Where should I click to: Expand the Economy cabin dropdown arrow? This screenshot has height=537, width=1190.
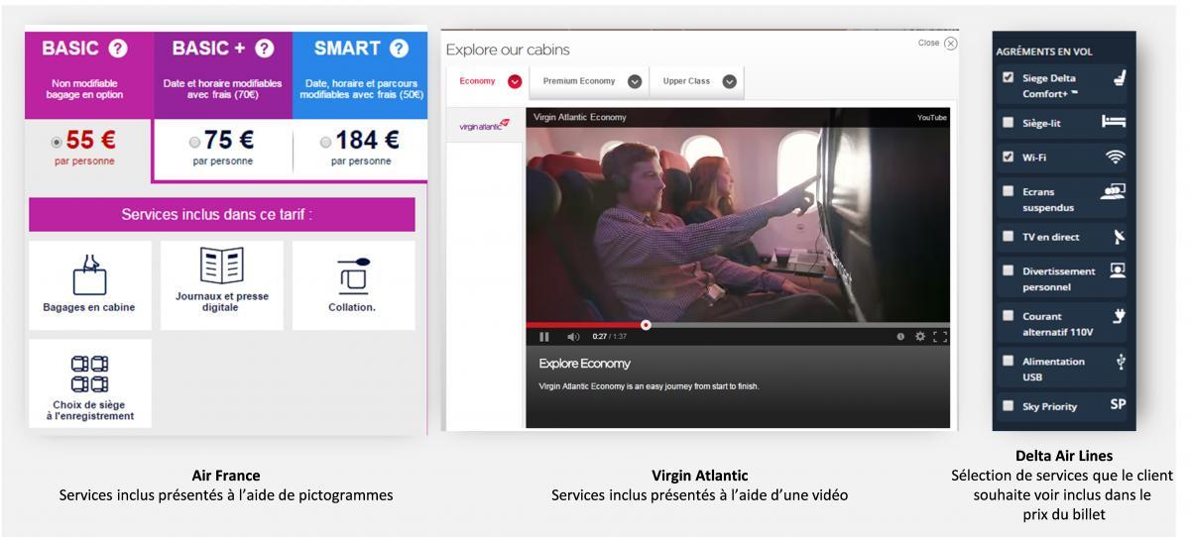pyautogui.click(x=515, y=81)
